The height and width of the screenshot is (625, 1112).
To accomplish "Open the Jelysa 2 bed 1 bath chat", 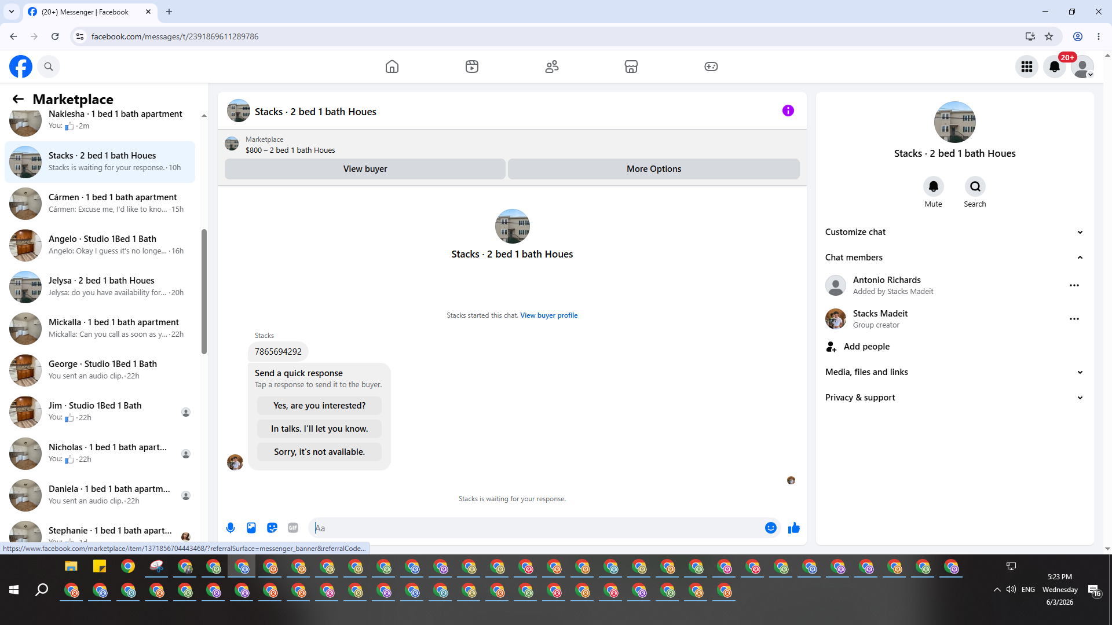I will pos(100,286).
